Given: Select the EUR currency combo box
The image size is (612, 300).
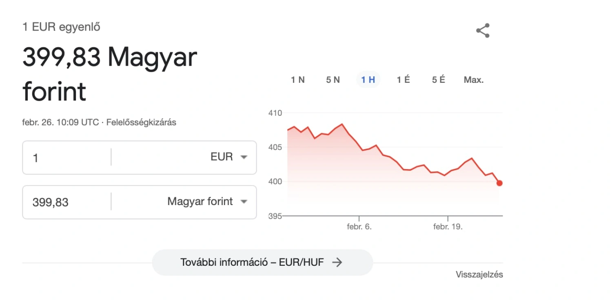Looking at the screenshot, I should coord(184,157).
